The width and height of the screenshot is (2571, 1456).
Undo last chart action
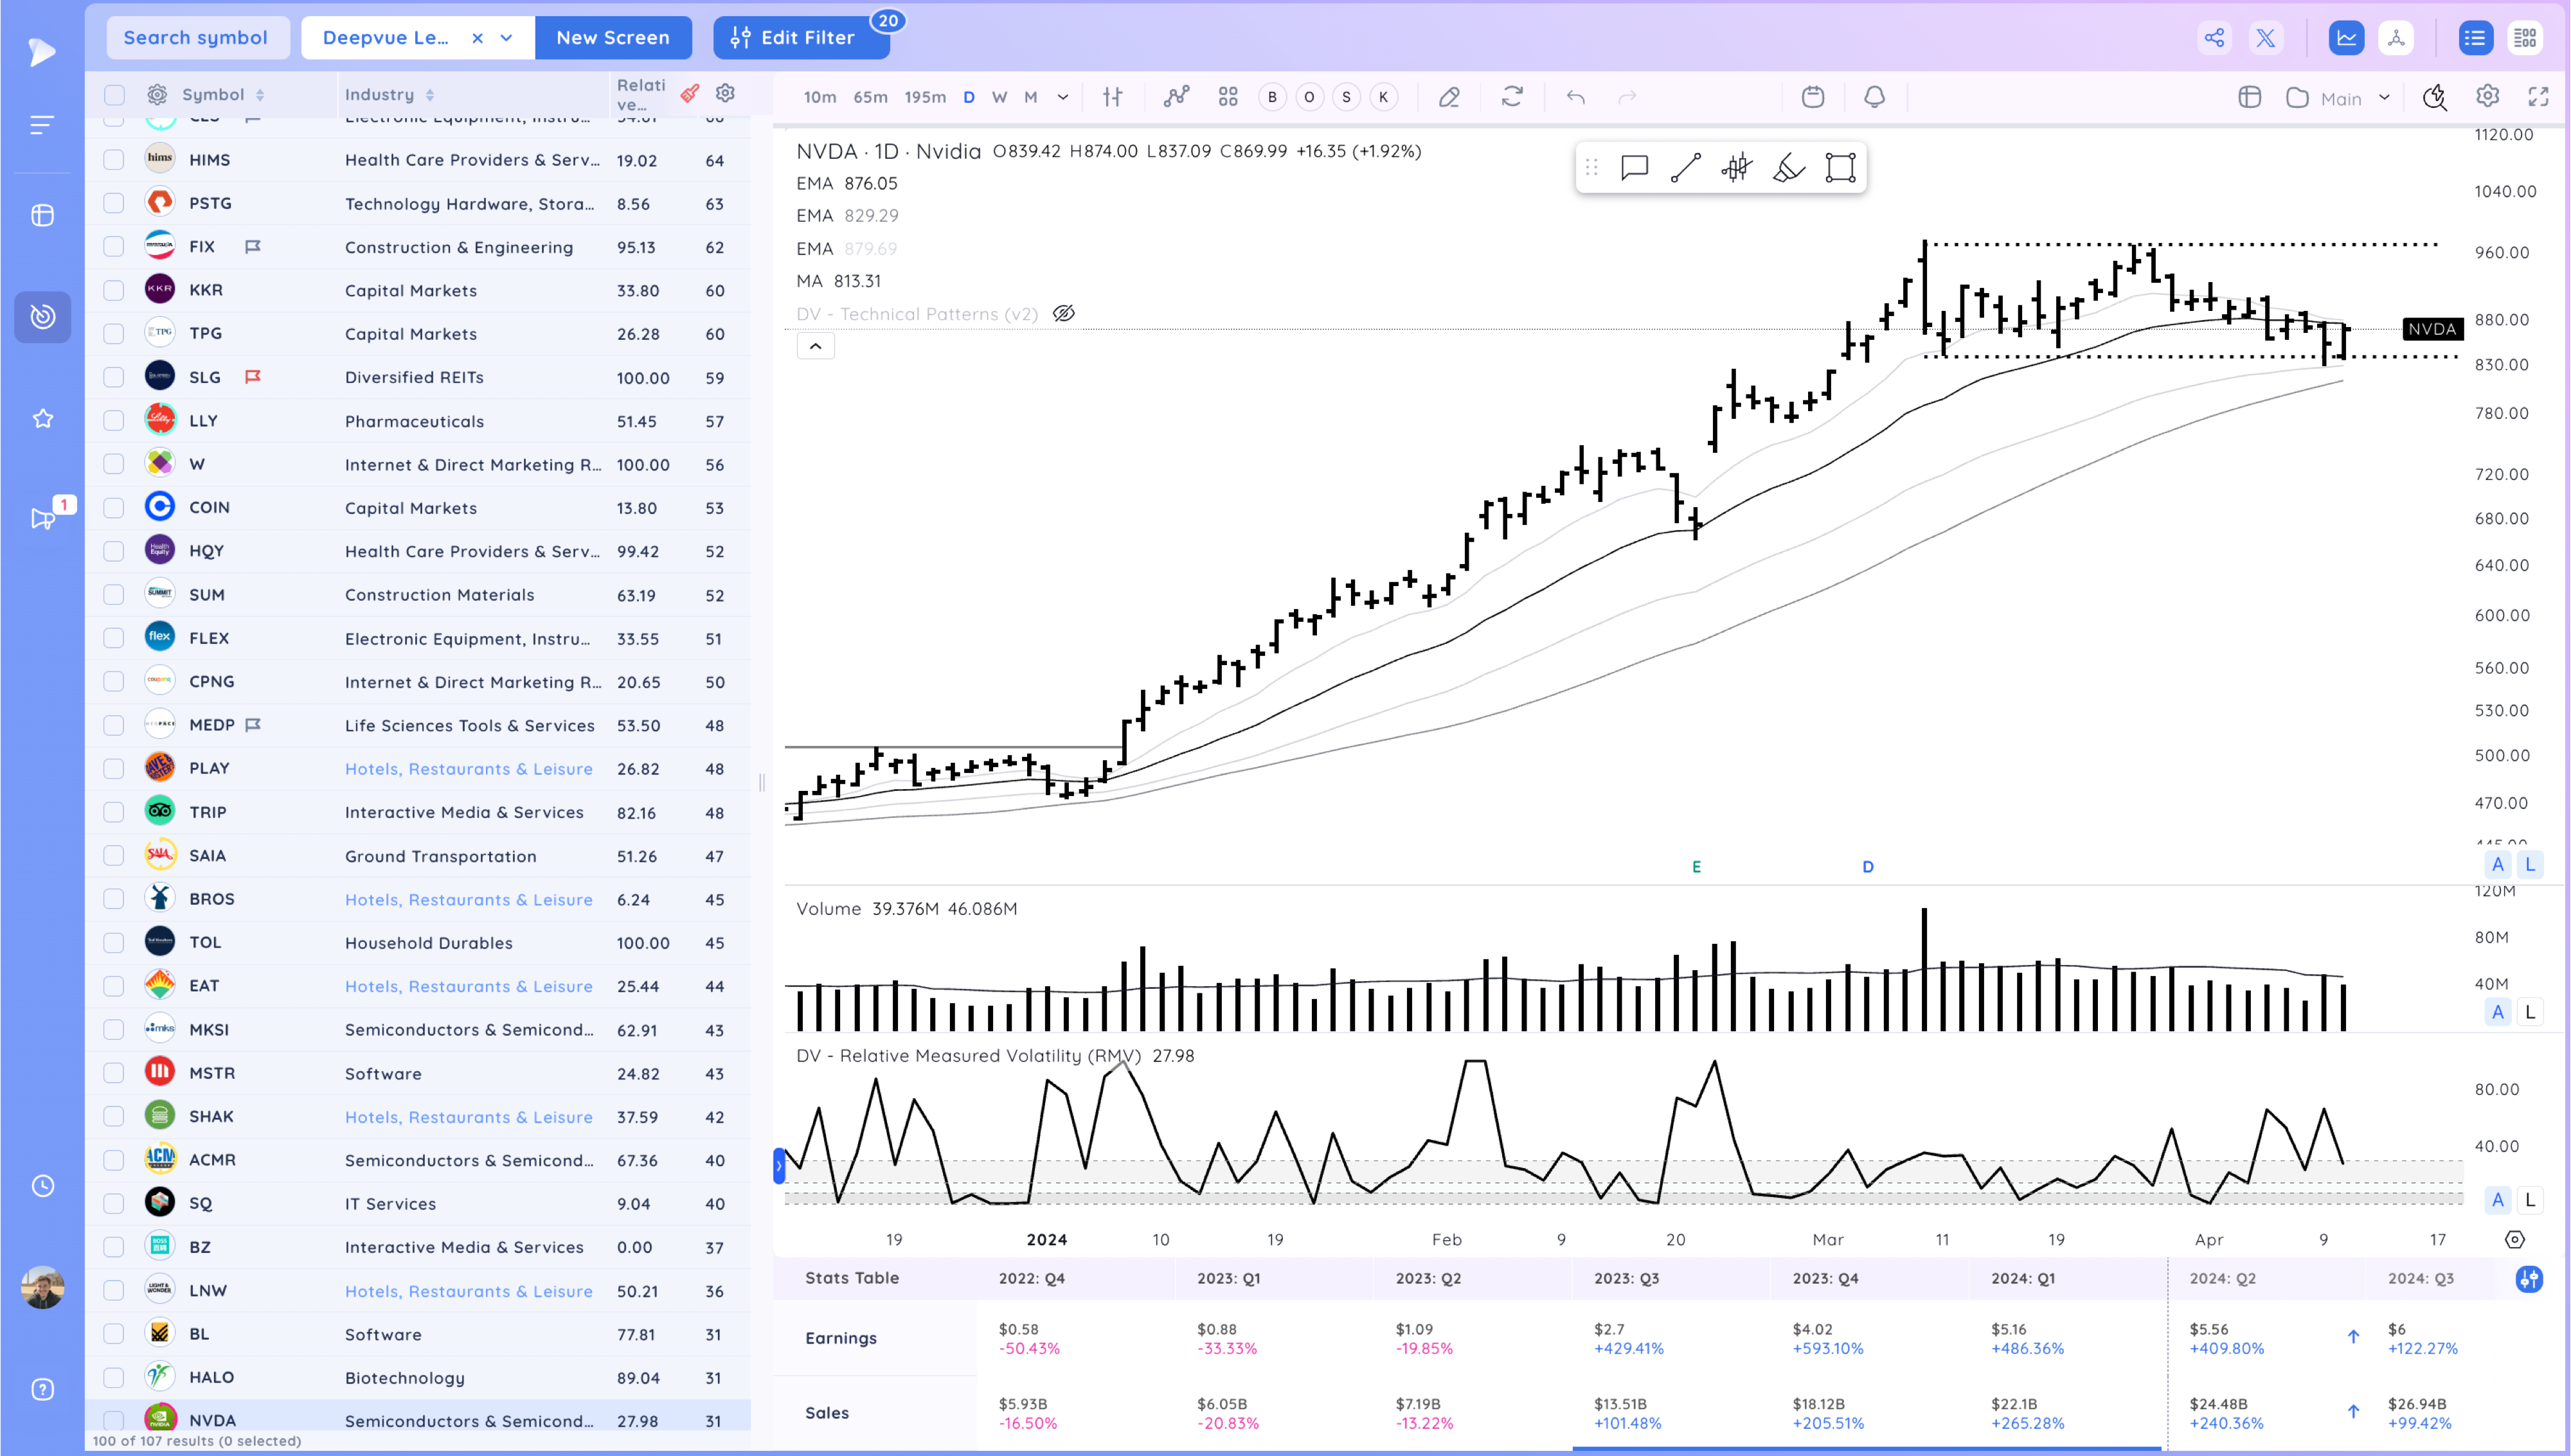(1576, 97)
